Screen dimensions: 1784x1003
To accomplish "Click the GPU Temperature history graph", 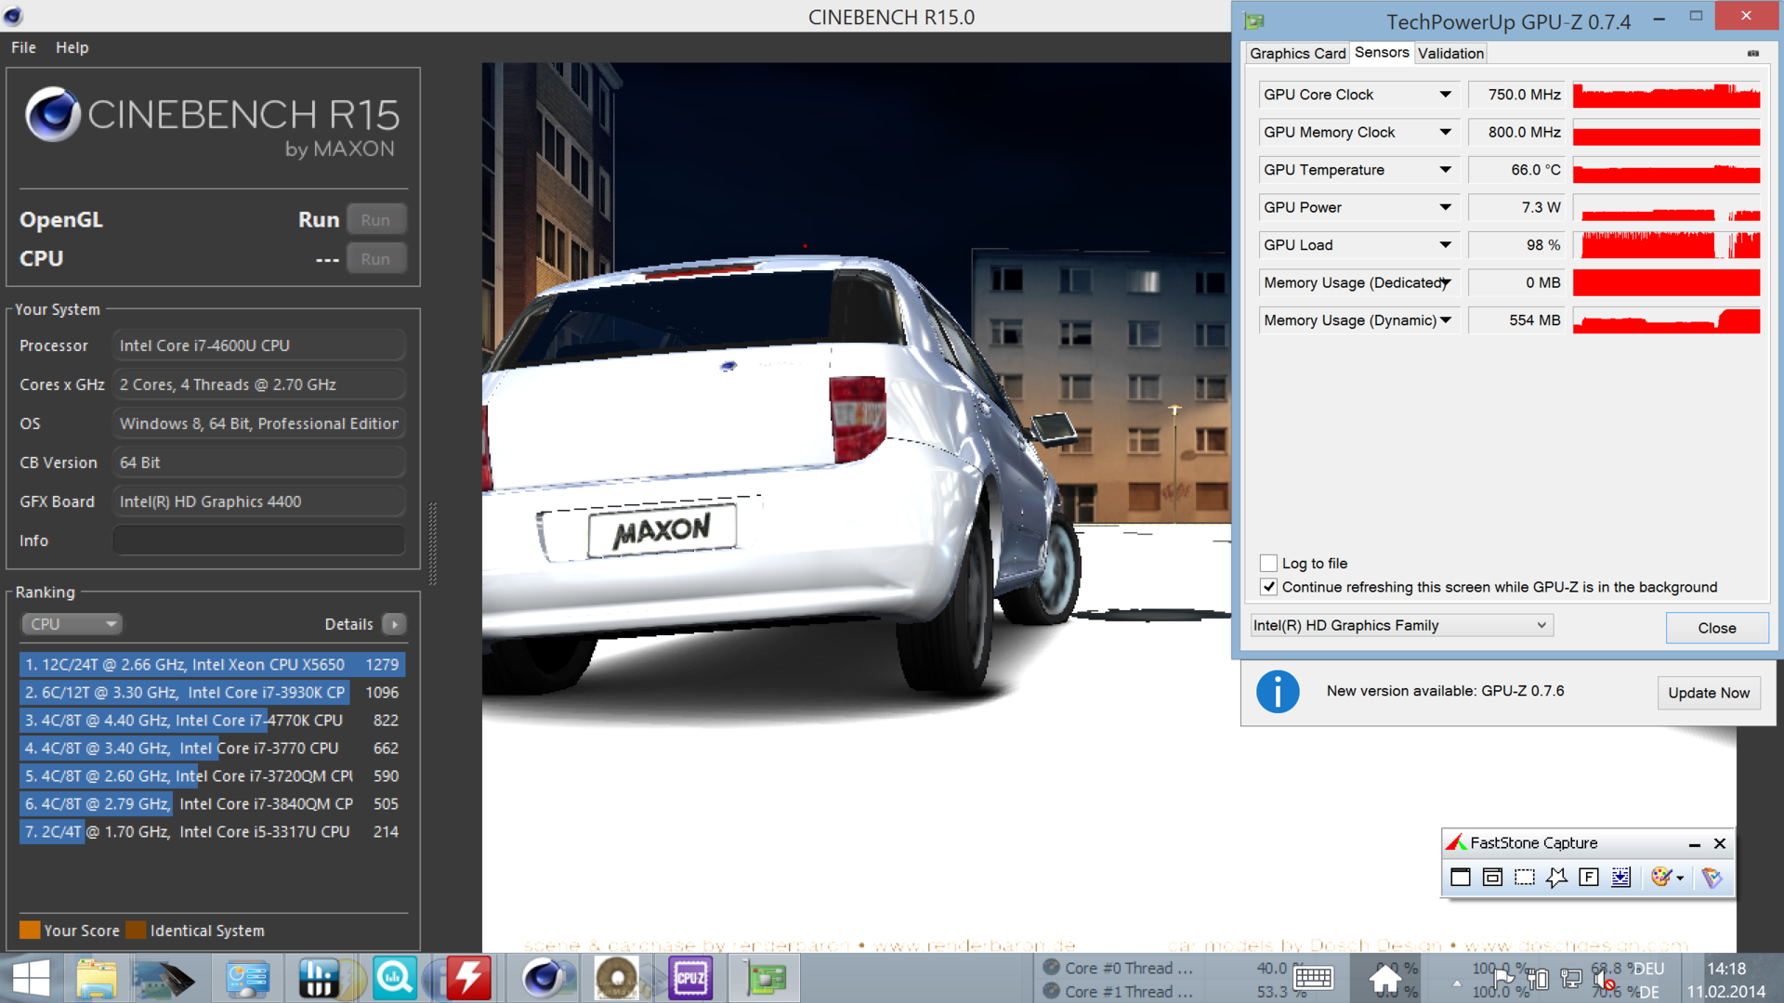I will coord(1666,170).
